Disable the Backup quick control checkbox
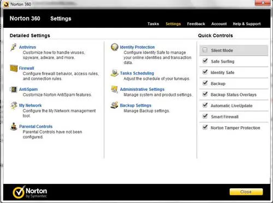This screenshot has width=273, height=203. click(205, 83)
